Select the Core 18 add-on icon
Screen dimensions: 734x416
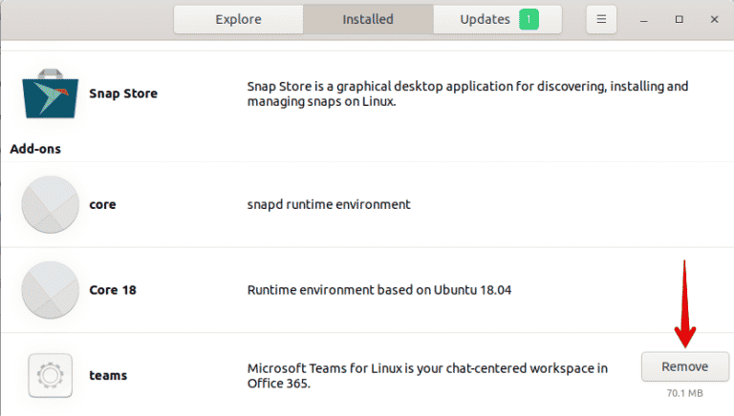click(50, 290)
